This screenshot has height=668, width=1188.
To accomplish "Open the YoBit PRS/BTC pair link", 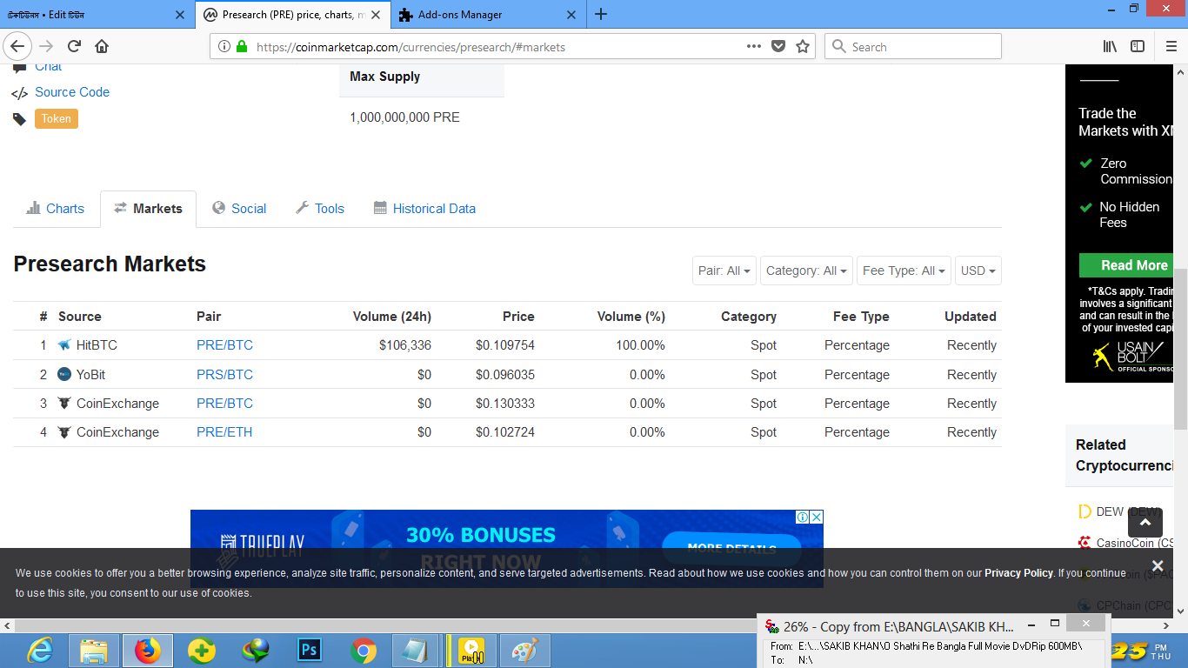I will point(224,375).
